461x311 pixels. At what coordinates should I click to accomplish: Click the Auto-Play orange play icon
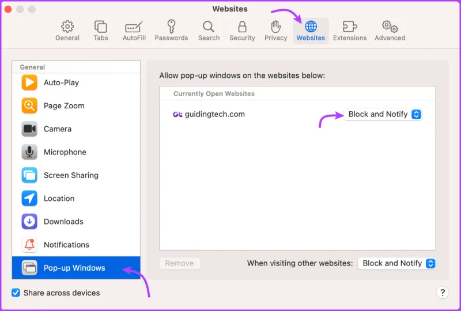click(29, 82)
